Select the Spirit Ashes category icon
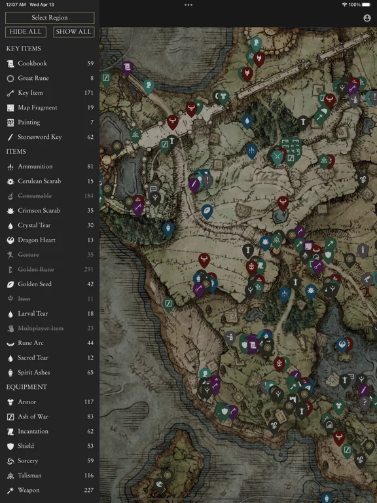 (10, 373)
